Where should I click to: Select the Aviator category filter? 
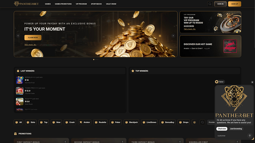(x=85, y=122)
